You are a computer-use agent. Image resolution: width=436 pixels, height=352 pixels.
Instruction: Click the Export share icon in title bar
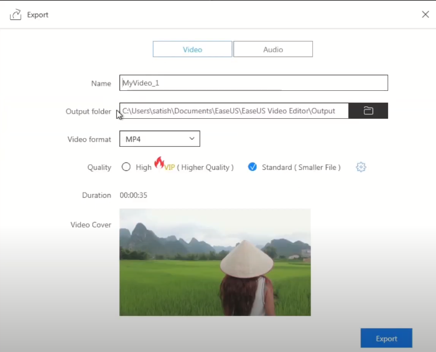click(16, 14)
